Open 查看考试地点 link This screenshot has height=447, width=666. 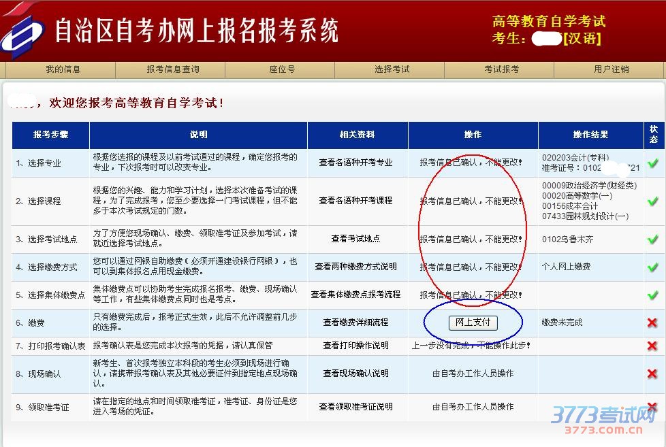pos(355,239)
